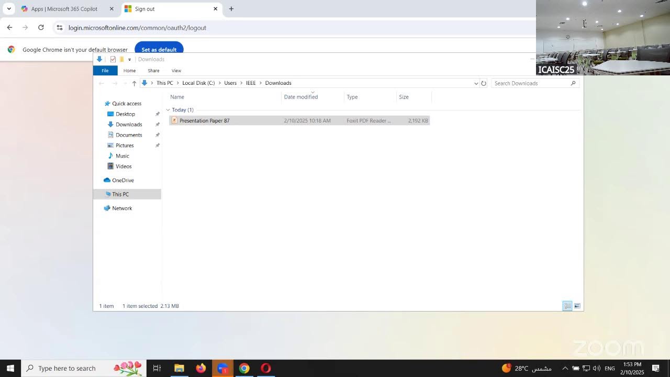
Task: Click the PDF icon of Presentation Paper 87
Action: (x=175, y=120)
